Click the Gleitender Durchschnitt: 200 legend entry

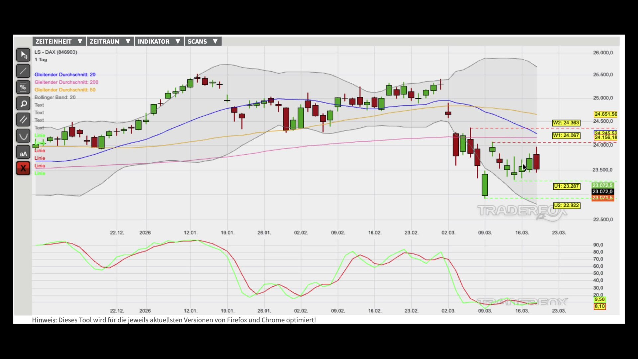pyautogui.click(x=66, y=82)
